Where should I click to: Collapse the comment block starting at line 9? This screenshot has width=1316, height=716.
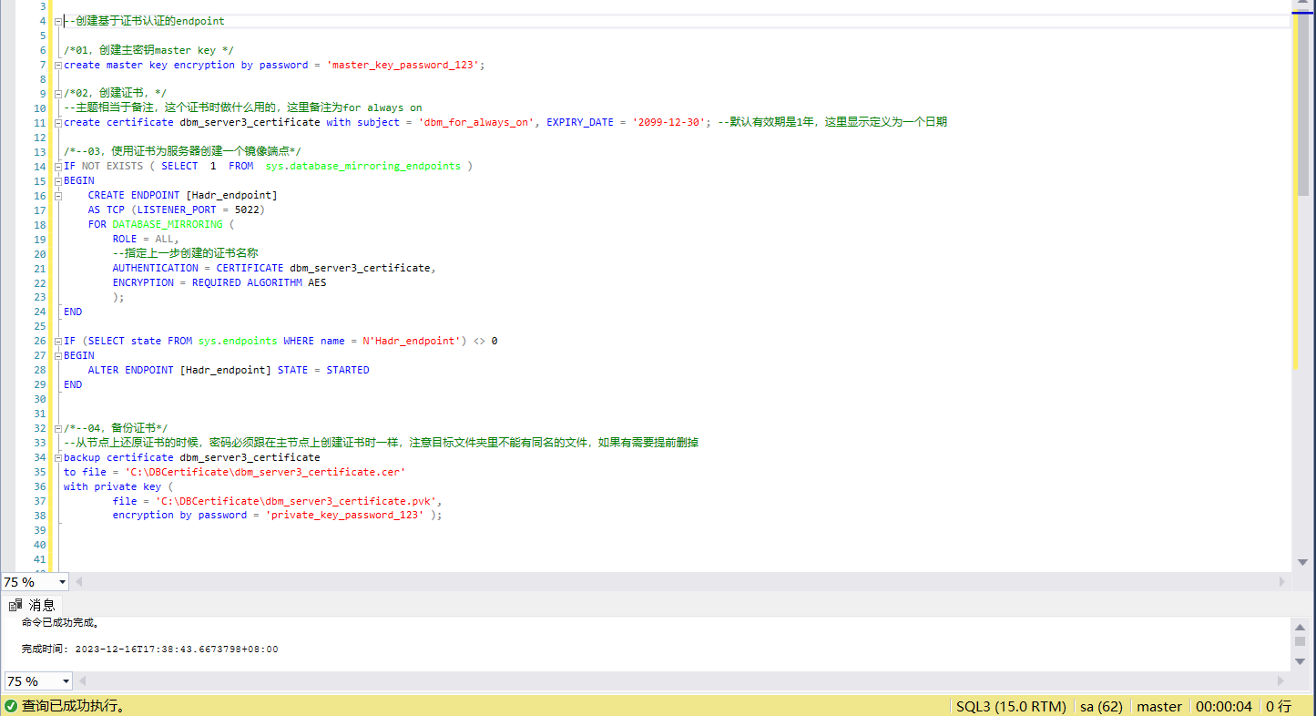tap(58, 94)
